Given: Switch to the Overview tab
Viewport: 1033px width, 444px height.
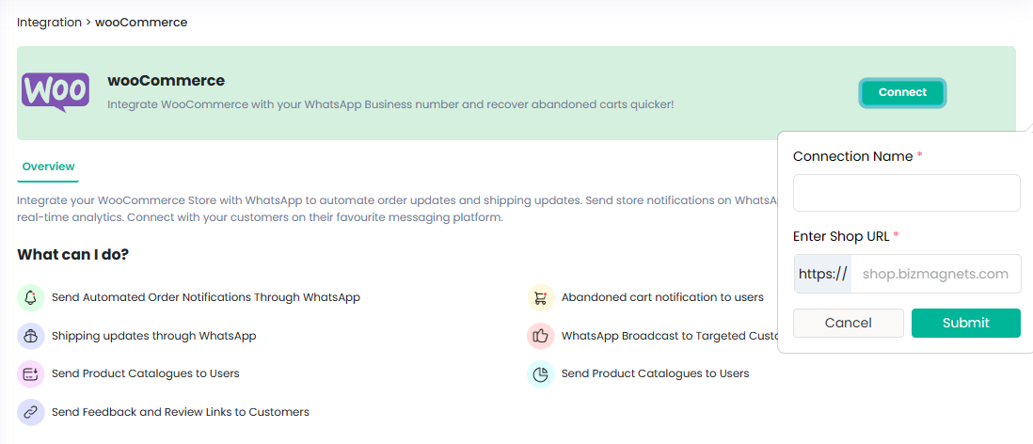Looking at the screenshot, I should tap(48, 166).
